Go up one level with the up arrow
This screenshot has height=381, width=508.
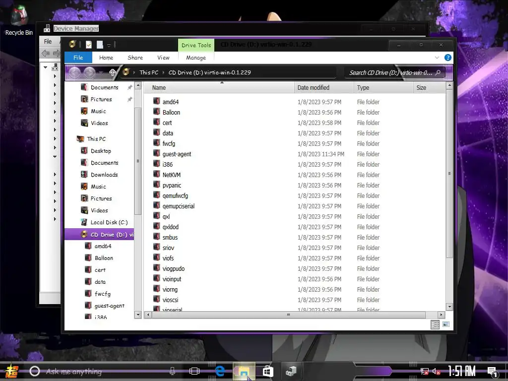(x=112, y=72)
